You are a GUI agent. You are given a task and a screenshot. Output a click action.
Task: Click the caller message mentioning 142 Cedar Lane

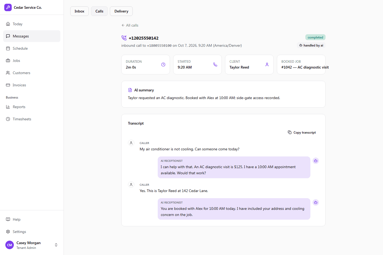[174, 191]
